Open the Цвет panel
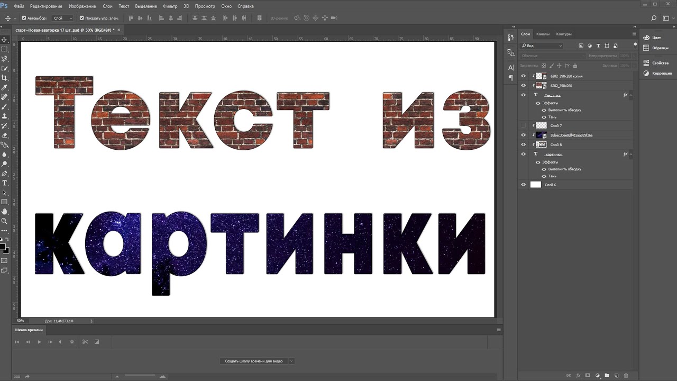The width and height of the screenshot is (677, 381). 652,38
